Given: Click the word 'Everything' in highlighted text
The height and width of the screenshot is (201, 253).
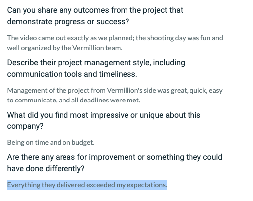Looking at the screenshot, I should [x=24, y=185].
